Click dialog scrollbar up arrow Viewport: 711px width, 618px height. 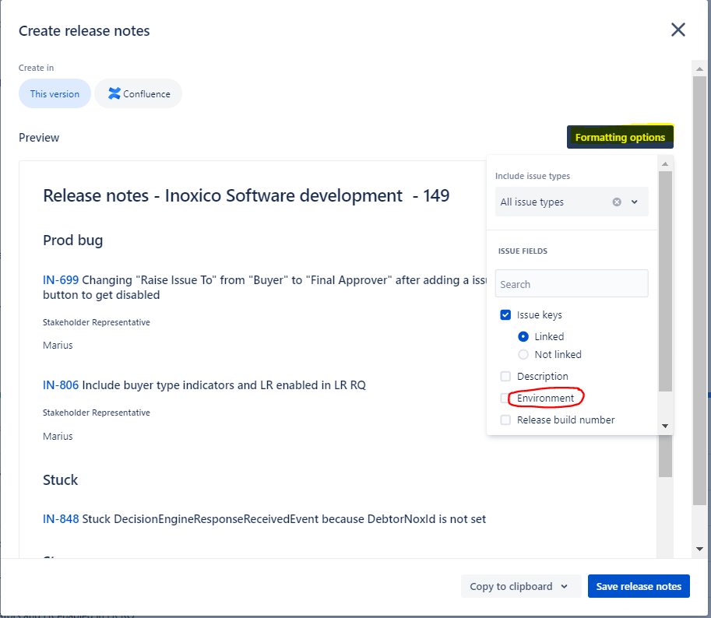699,68
